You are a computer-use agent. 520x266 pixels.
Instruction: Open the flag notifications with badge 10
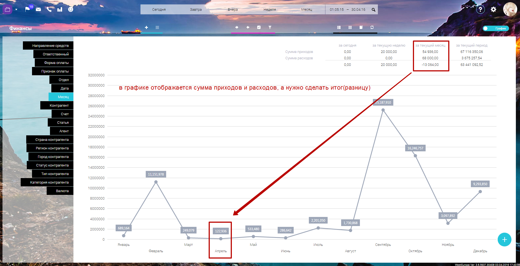tap(28, 9)
